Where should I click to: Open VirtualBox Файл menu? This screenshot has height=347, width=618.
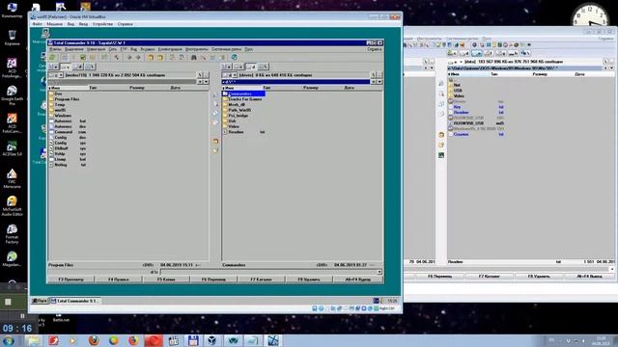(37, 24)
